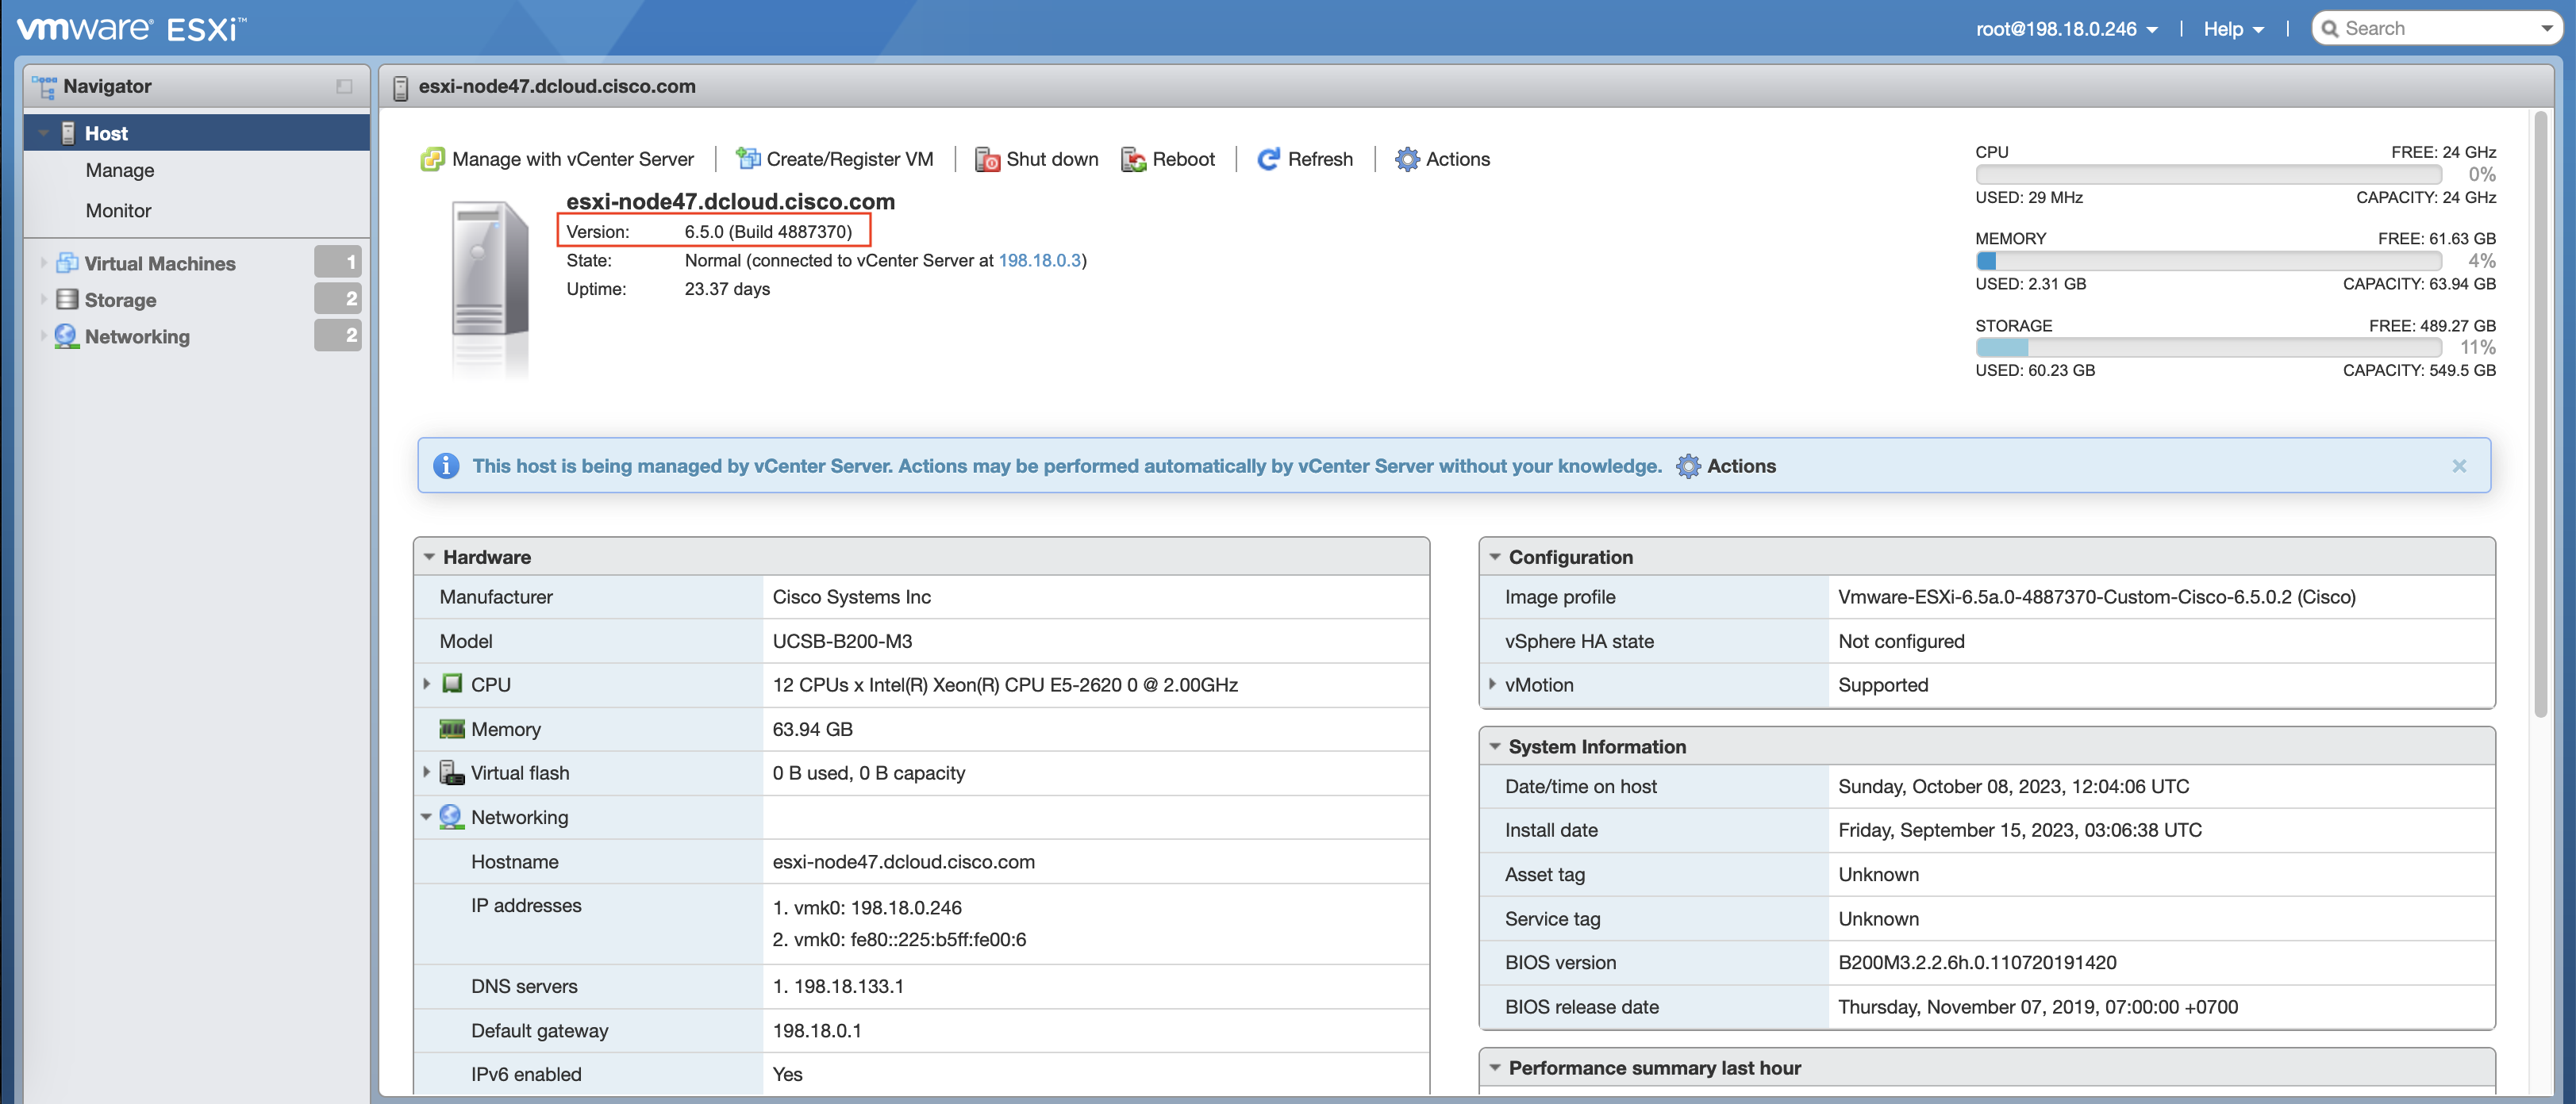Expand the CPU hardware row
Viewport: 2576px width, 1104px height.
coord(427,684)
